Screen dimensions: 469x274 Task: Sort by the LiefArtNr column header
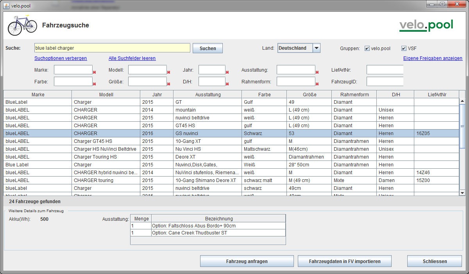[437, 94]
